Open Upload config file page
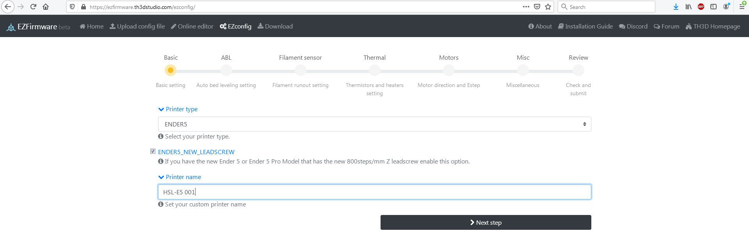Image resolution: width=749 pixels, height=238 pixels. [137, 27]
